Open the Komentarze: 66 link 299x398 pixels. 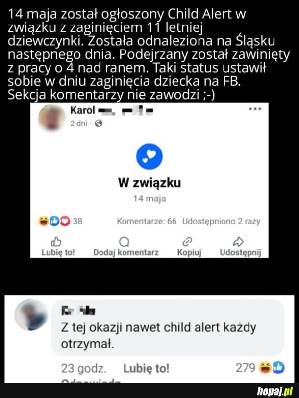coord(147,221)
